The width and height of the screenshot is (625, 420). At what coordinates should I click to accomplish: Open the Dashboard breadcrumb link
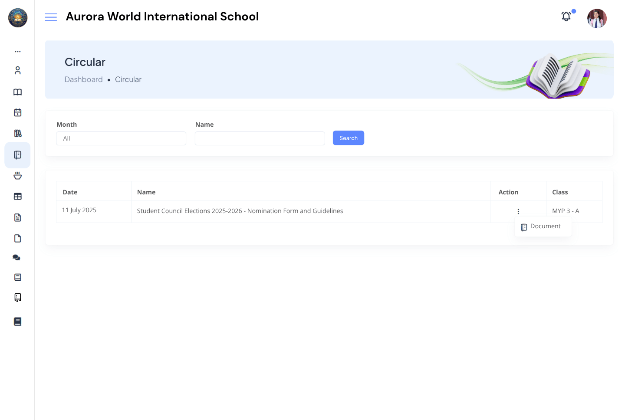pyautogui.click(x=84, y=79)
